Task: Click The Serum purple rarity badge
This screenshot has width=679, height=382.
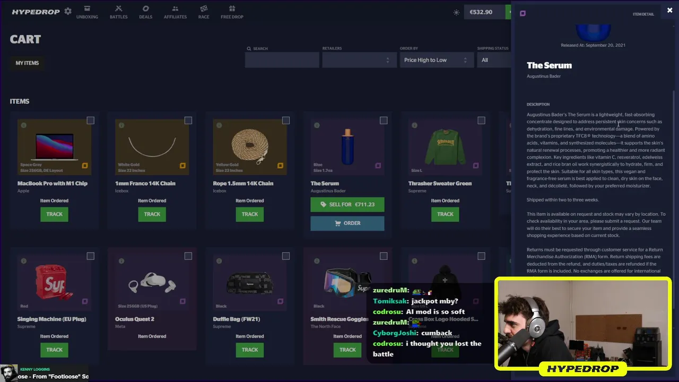Action: tap(378, 166)
